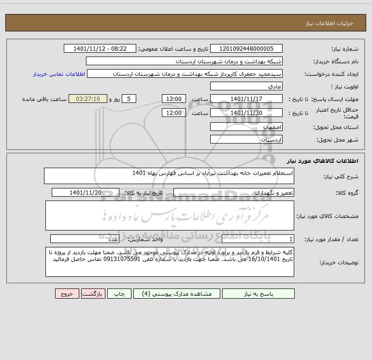Click the announcement date field 1401/11/12 - 08:22
This screenshot has width=372, height=360.
[100, 48]
